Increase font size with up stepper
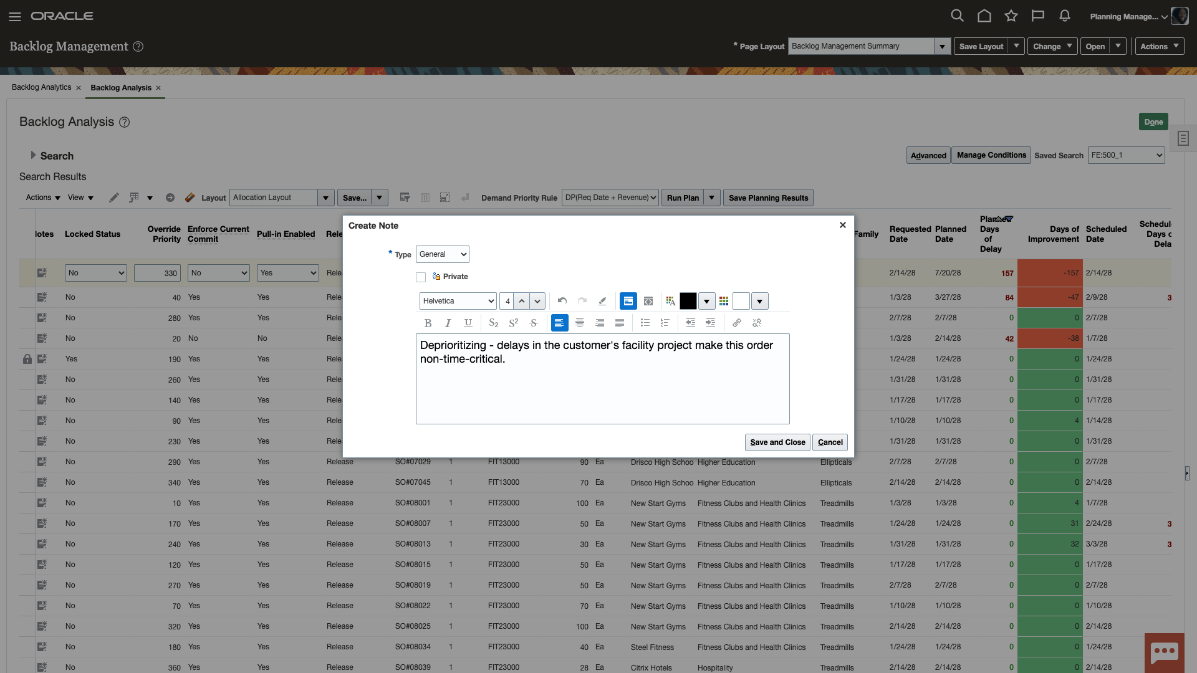 click(x=522, y=301)
